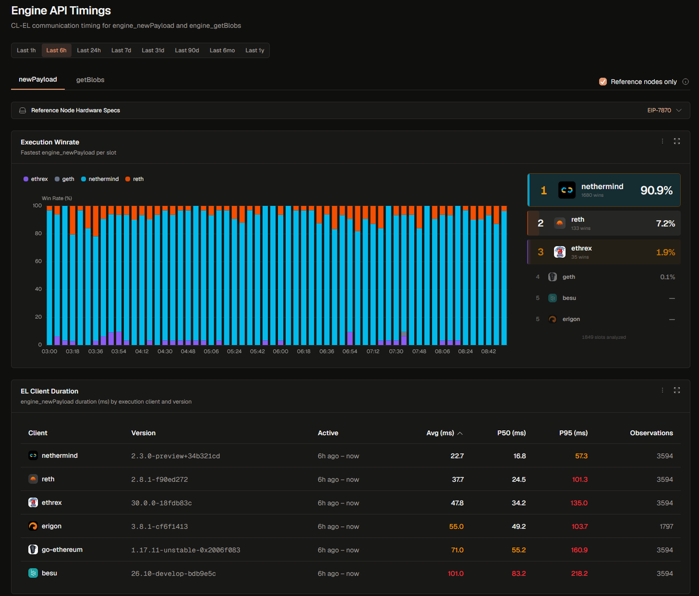
Task: Toggle the reth series in the chart legend
Action: pyautogui.click(x=135, y=179)
